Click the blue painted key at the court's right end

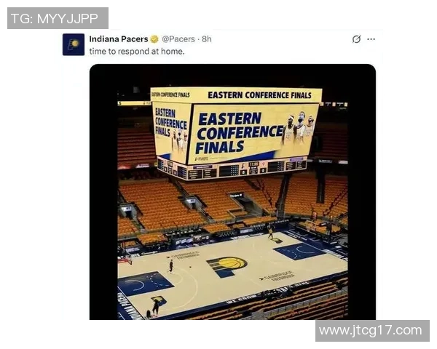pos(299,250)
